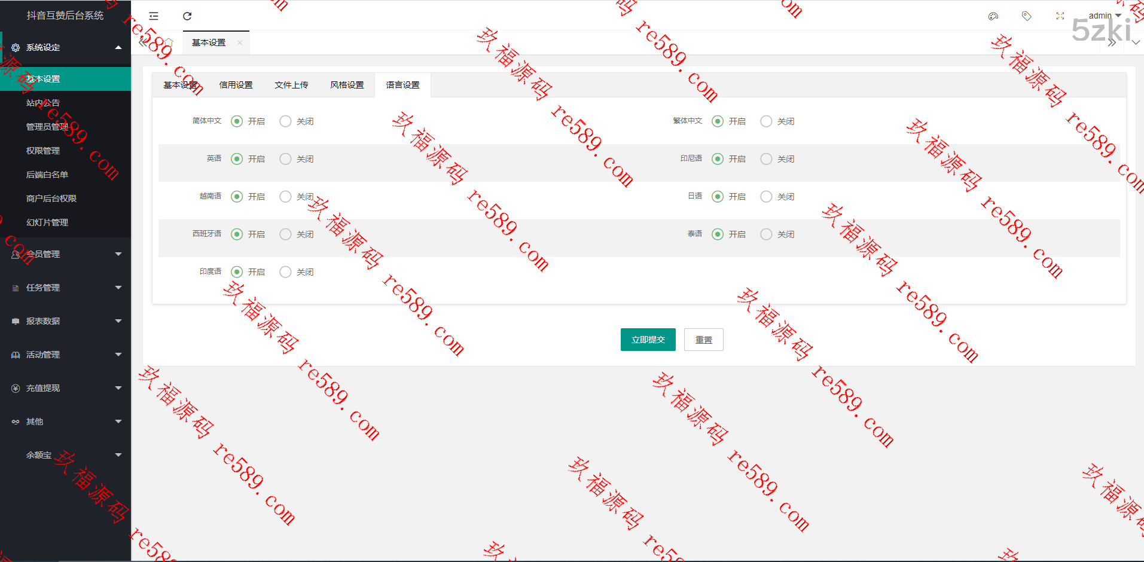Expand the 其他 menu arrow
The image size is (1144, 562).
[118, 421]
